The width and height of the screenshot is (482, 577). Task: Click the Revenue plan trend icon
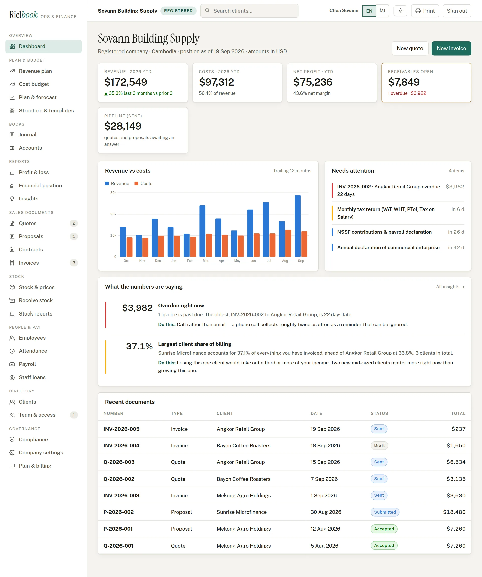click(12, 71)
